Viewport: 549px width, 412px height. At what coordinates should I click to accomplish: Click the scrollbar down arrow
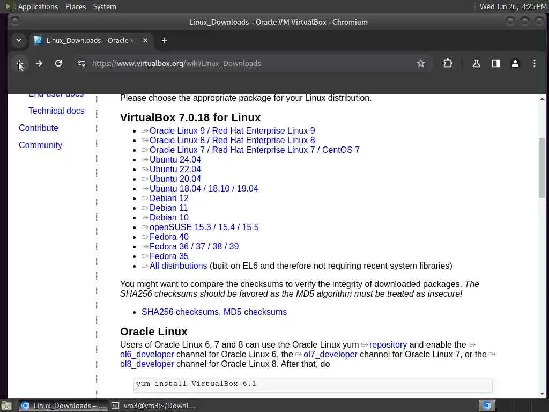542,394
